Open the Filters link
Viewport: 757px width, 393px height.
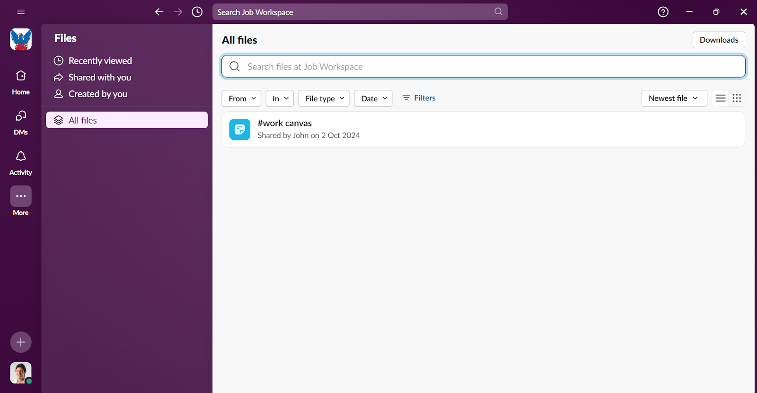click(419, 98)
